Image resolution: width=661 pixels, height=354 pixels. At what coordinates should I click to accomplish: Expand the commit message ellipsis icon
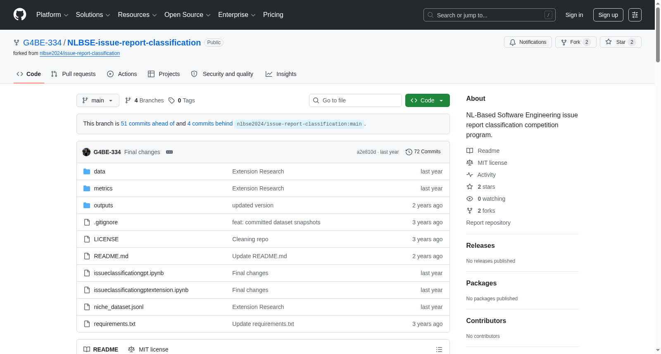coord(169,152)
